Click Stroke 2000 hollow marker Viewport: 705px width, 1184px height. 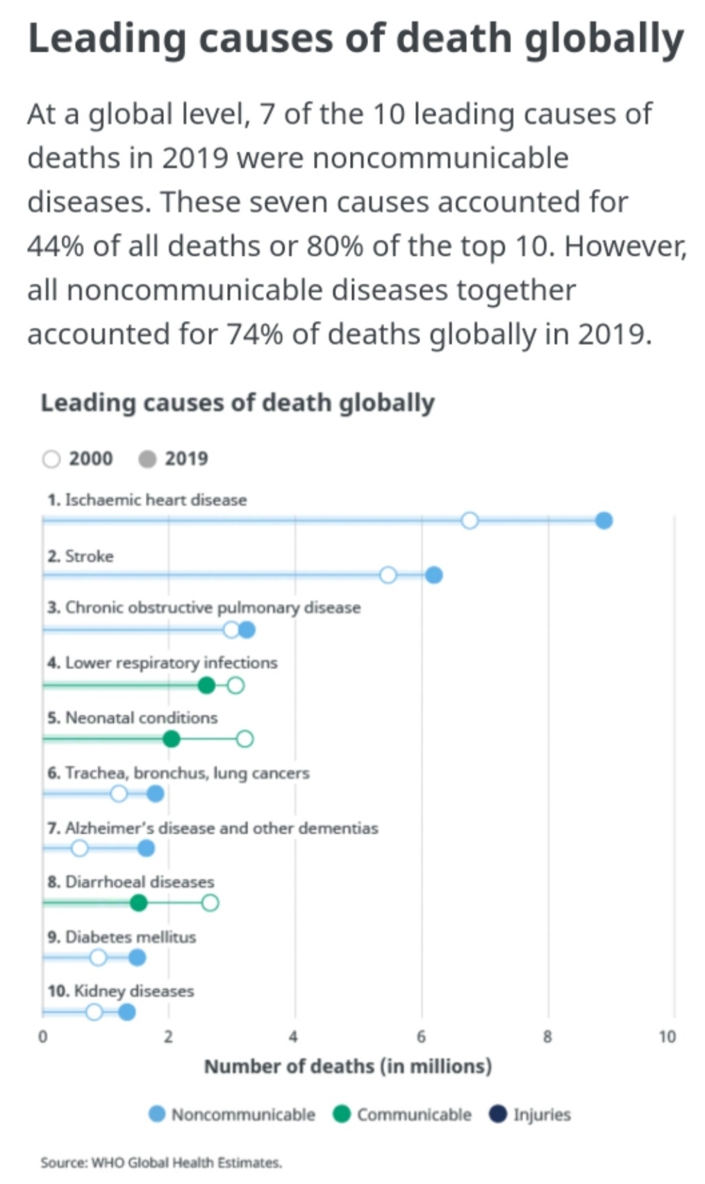(388, 575)
